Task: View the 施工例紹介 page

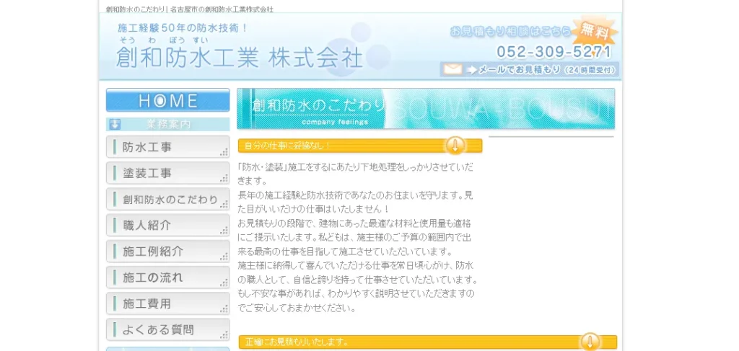Action: [x=167, y=252]
